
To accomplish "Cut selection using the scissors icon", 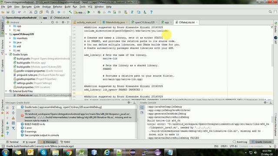I will coord(31,12).
